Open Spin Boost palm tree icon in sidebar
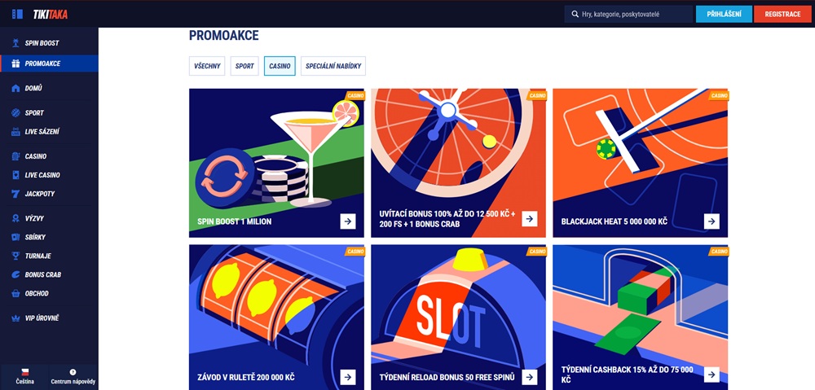This screenshot has width=815, height=390. (15, 43)
